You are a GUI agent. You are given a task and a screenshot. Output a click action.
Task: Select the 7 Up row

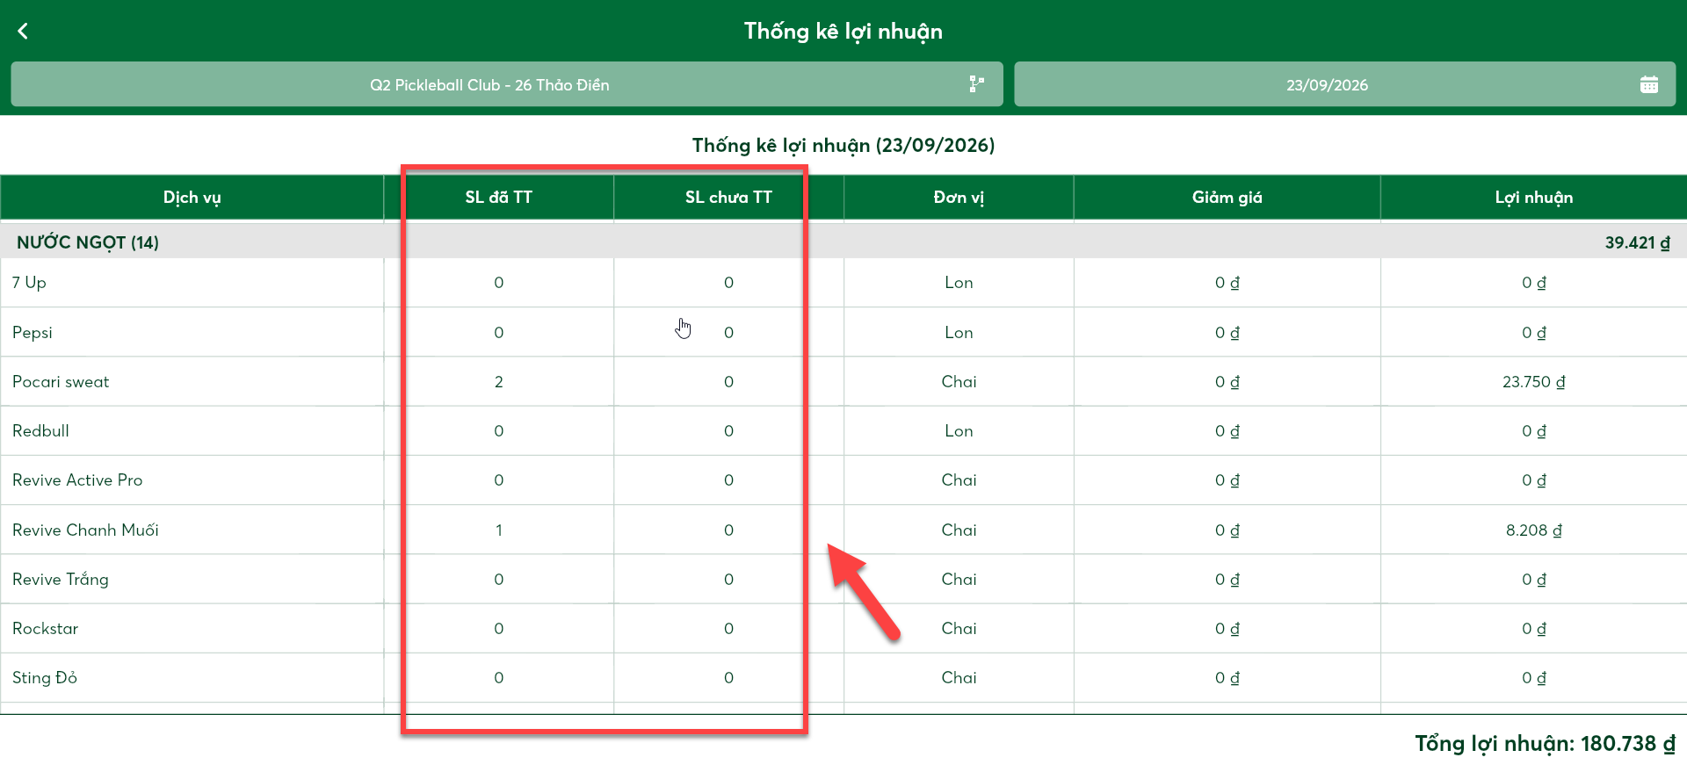(843, 283)
